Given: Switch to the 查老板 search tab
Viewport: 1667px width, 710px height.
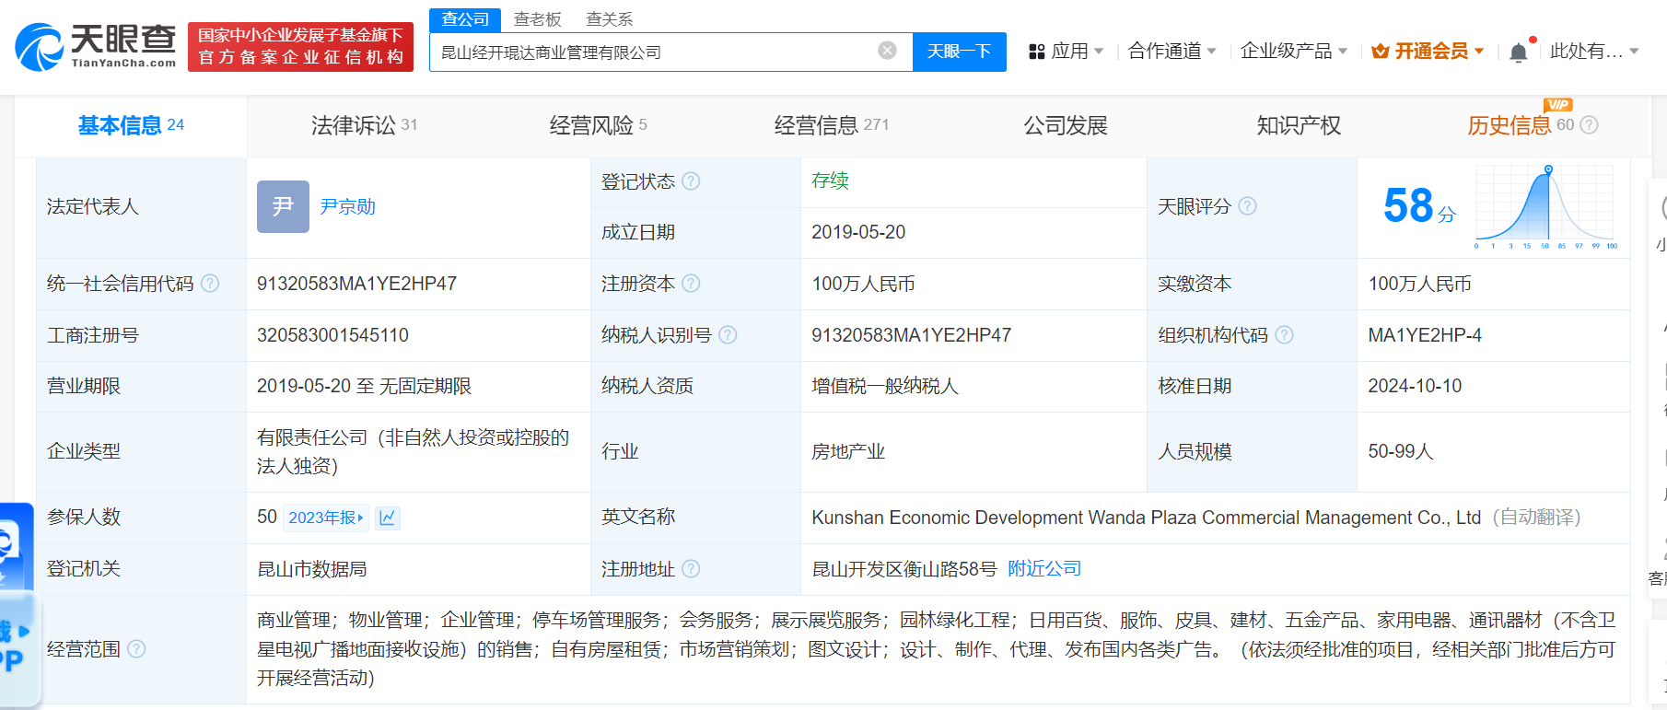Looking at the screenshot, I should 538,19.
